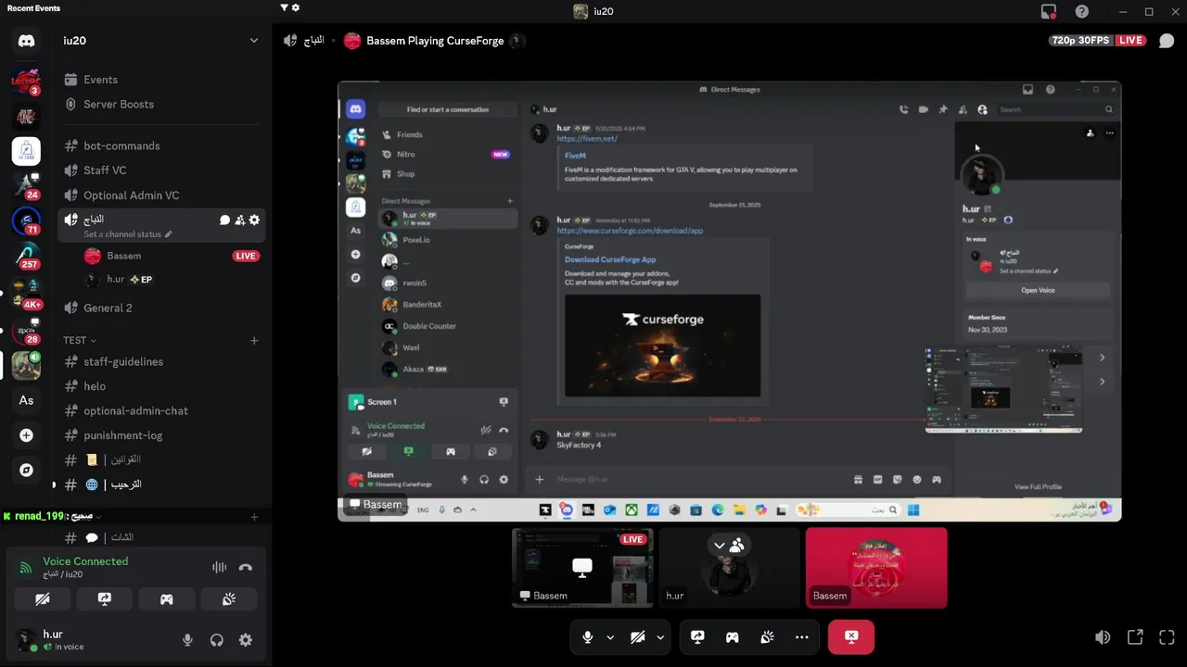Start an activity from the voice panel
The image size is (1187, 667).
click(x=167, y=599)
